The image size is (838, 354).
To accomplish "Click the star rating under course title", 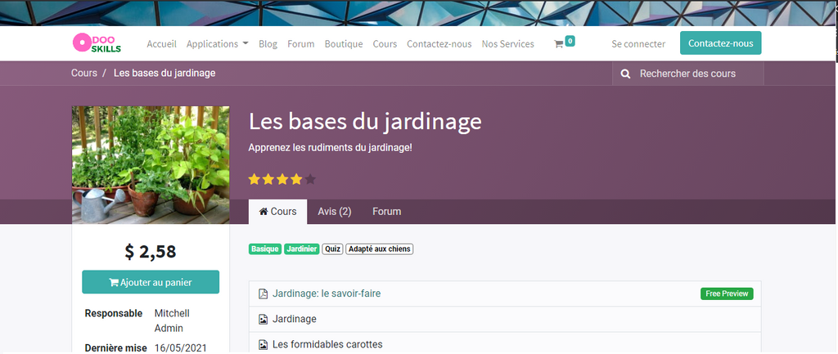I will click(282, 179).
